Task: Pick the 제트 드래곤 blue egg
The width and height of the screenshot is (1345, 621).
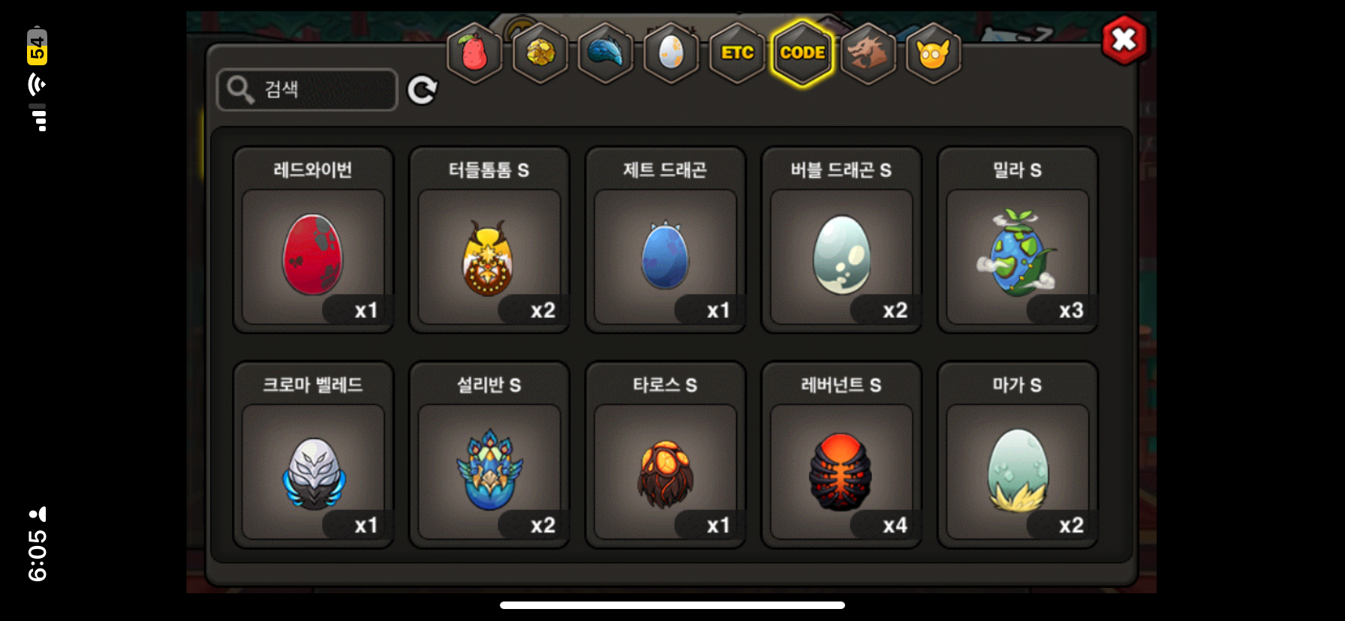Action: (x=665, y=240)
